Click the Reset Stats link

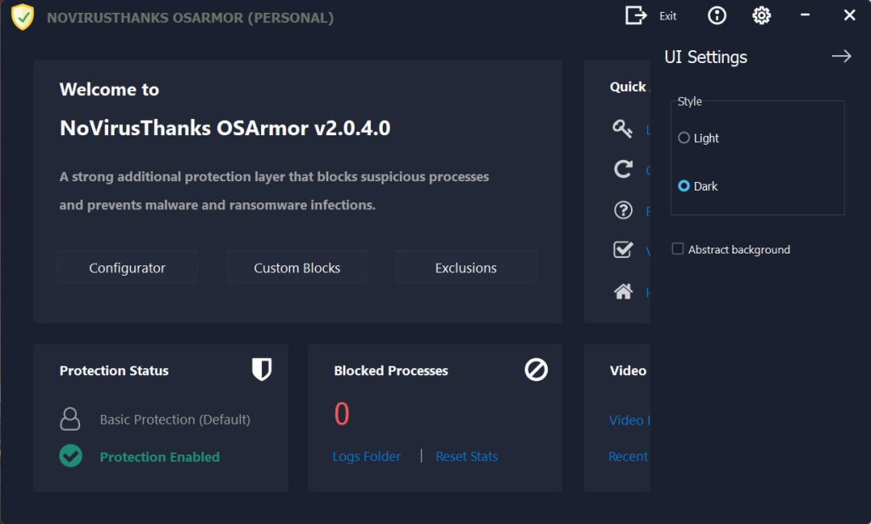point(467,456)
